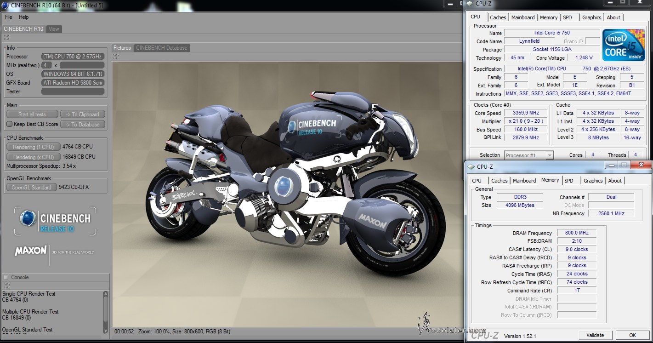653x343 pixels.
Task: Open Caches tab in front CPU-Z window
Action: tap(500, 181)
